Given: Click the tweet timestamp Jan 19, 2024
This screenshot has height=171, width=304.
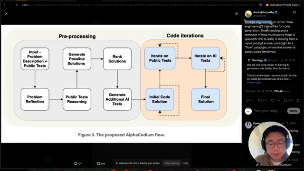Looking at the screenshot, I should tap(258, 91).
